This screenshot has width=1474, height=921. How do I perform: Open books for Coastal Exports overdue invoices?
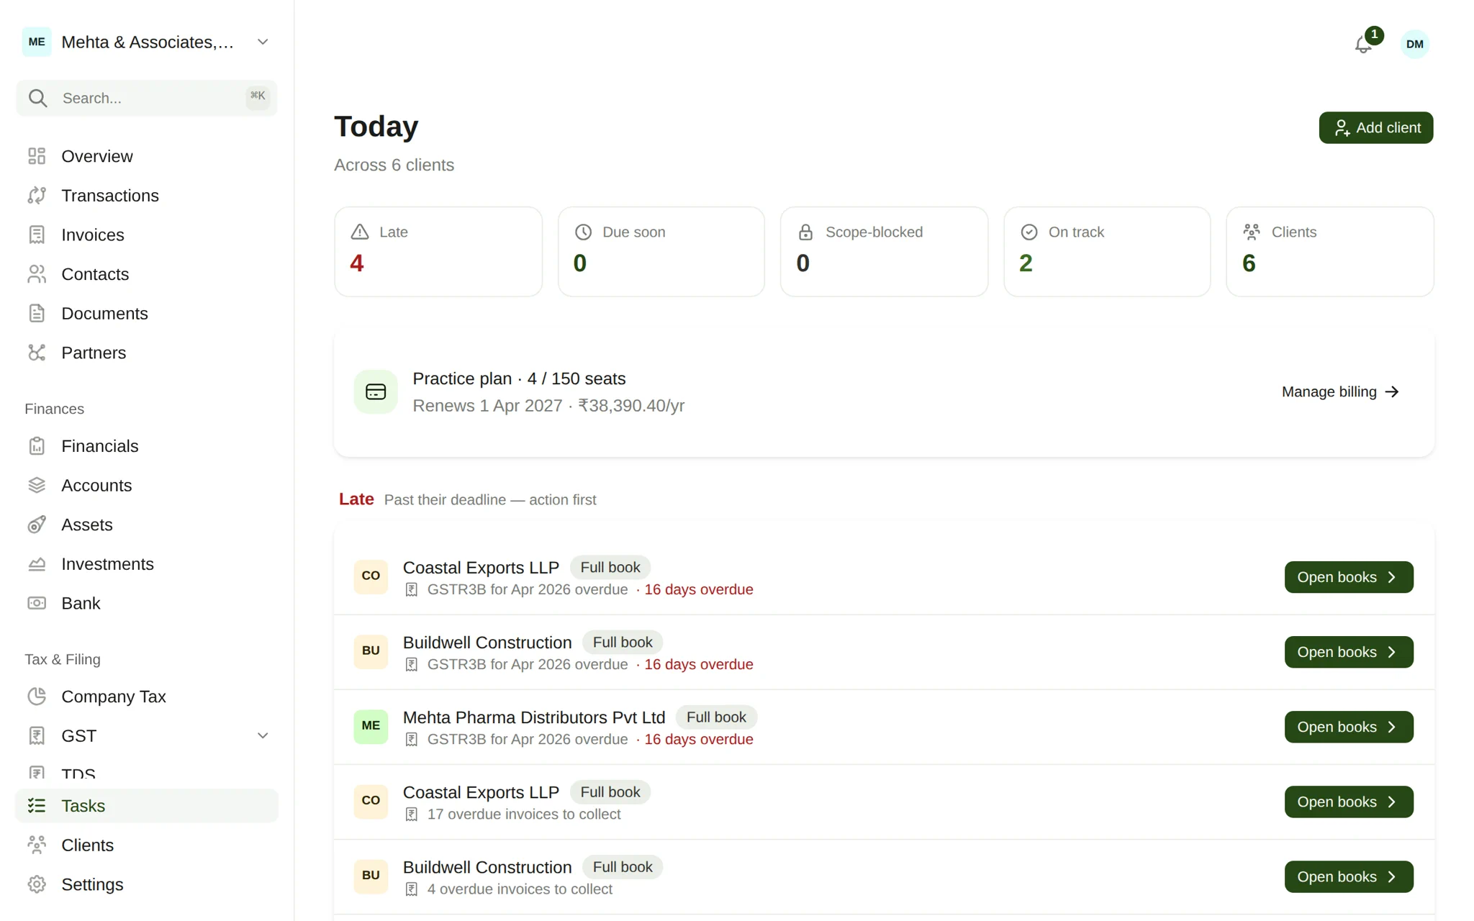1349,802
